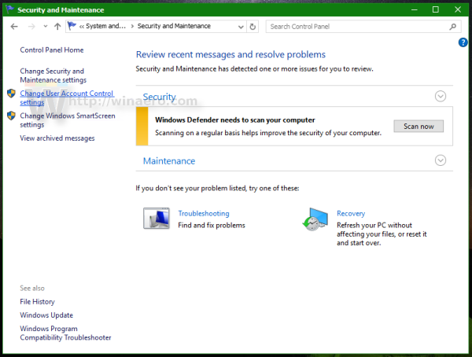Click the magnifier search icon
Screen dimensions: 472x357
tap(452, 27)
